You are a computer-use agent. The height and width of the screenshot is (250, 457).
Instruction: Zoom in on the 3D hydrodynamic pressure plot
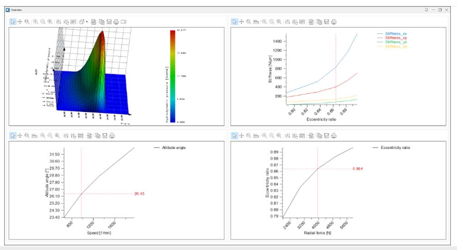point(36,22)
